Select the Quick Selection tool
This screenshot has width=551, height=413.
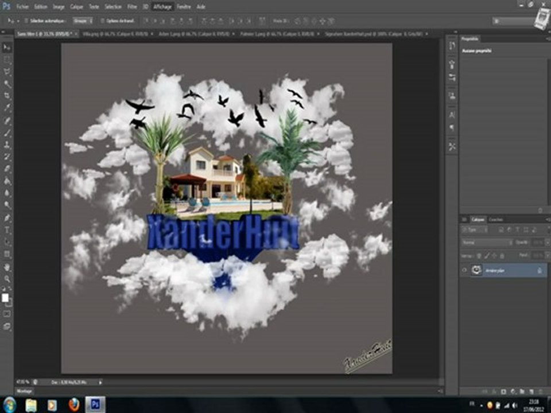(x=7, y=84)
